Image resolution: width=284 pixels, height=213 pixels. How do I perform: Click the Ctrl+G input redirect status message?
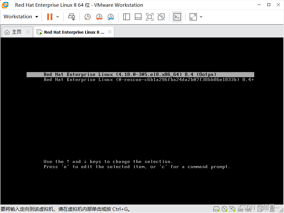[65, 209]
